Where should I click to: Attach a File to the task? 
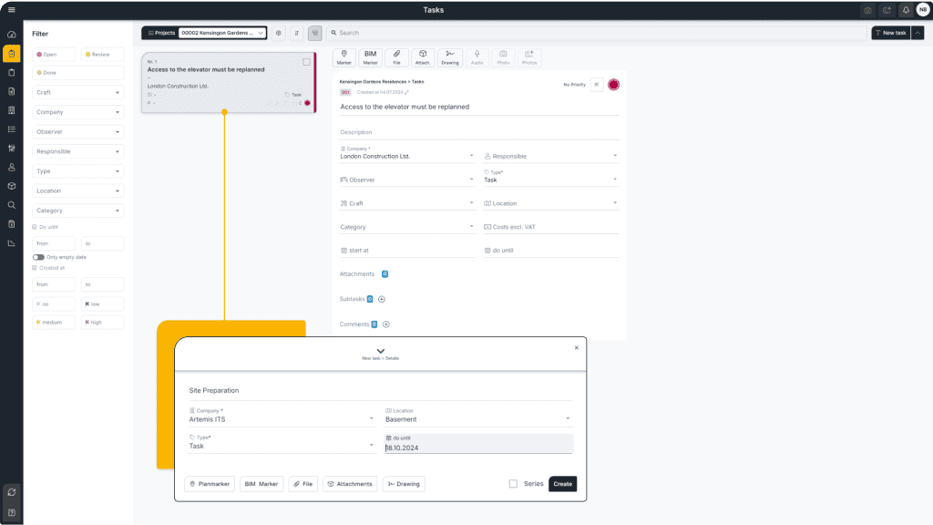coord(396,57)
